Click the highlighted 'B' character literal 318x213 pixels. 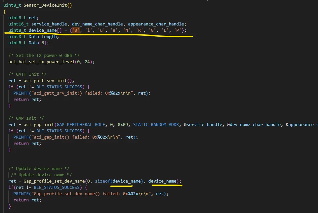76,30
